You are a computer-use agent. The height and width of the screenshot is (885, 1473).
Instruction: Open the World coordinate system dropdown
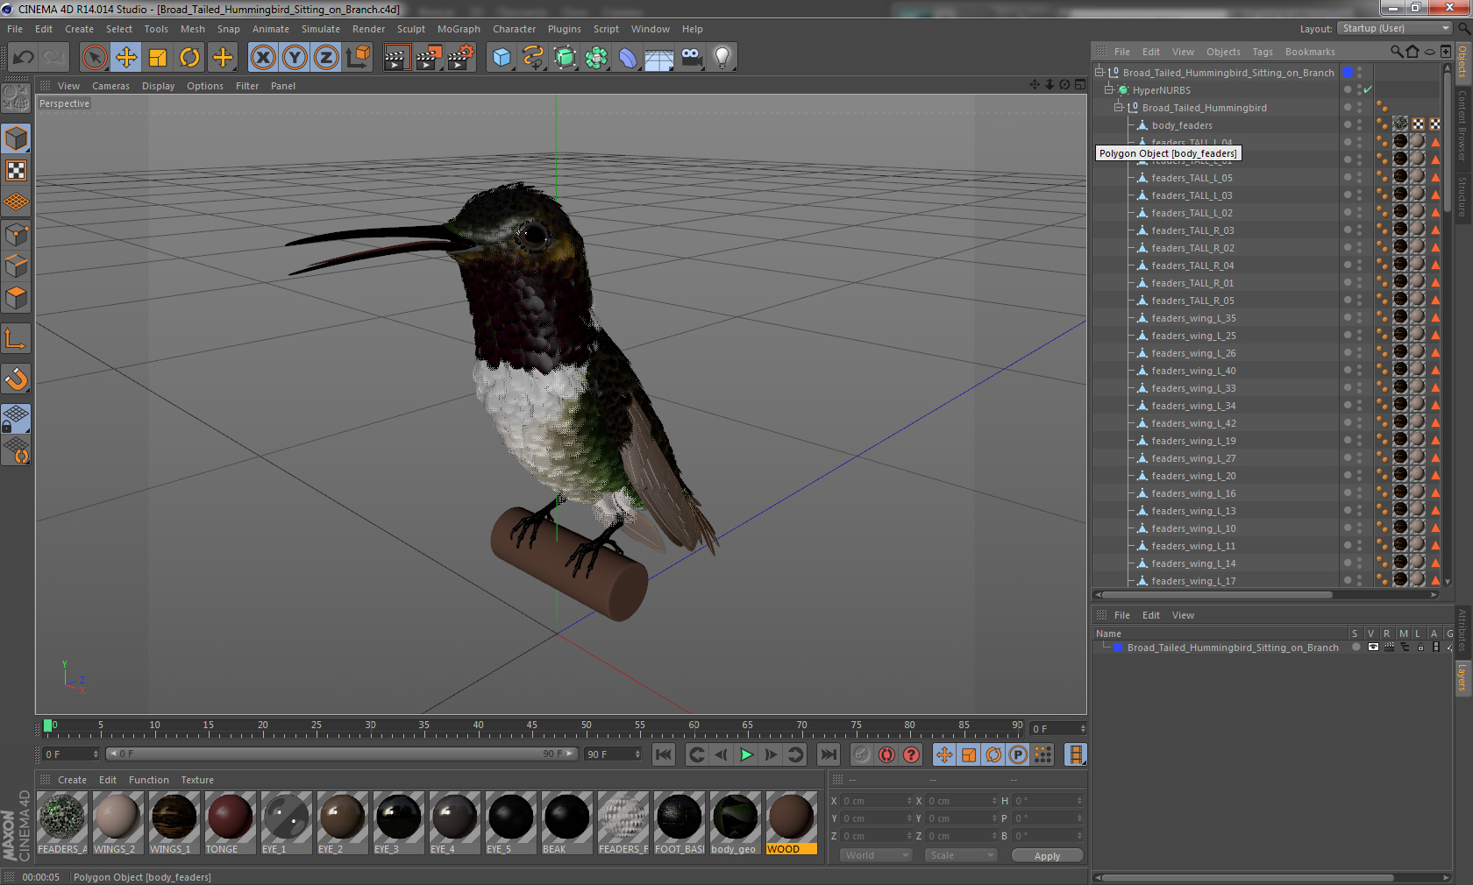click(x=876, y=855)
